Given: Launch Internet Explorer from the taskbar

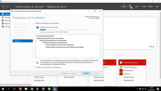Looking at the screenshot, I should coord(44,89).
